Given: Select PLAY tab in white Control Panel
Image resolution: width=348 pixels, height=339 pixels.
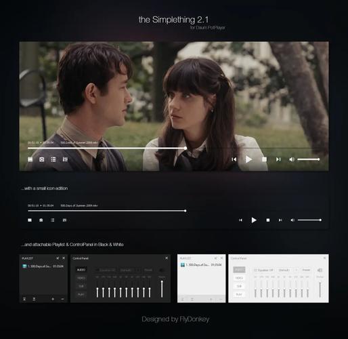Looking at the screenshot, I should coord(239,294).
